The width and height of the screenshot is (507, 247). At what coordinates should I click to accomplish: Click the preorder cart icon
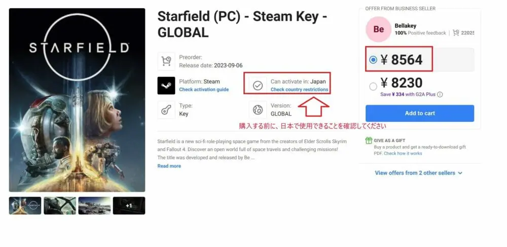coord(166,61)
